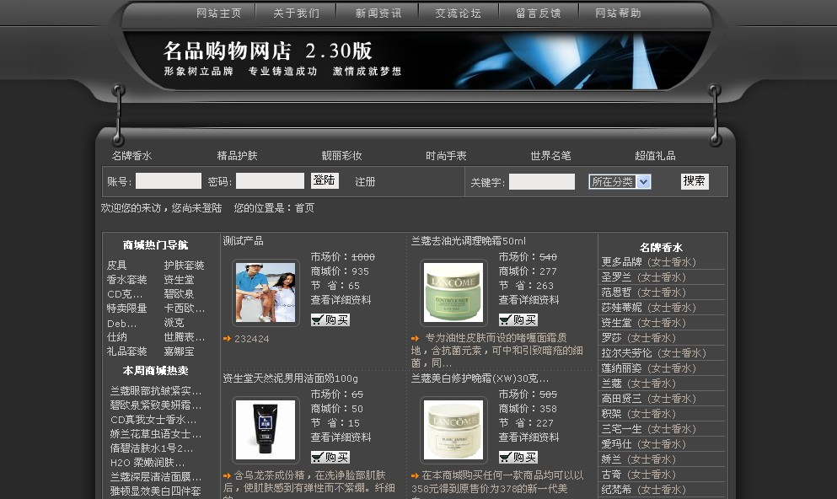Buy the 测试产品 with its cart button
Screen dimensions: 837x499
[330, 319]
